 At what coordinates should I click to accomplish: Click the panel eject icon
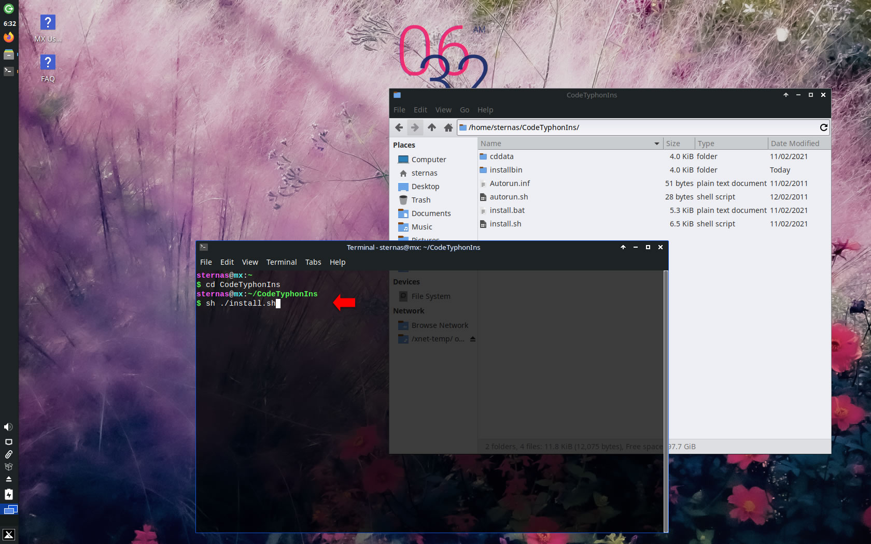pyautogui.click(x=9, y=479)
